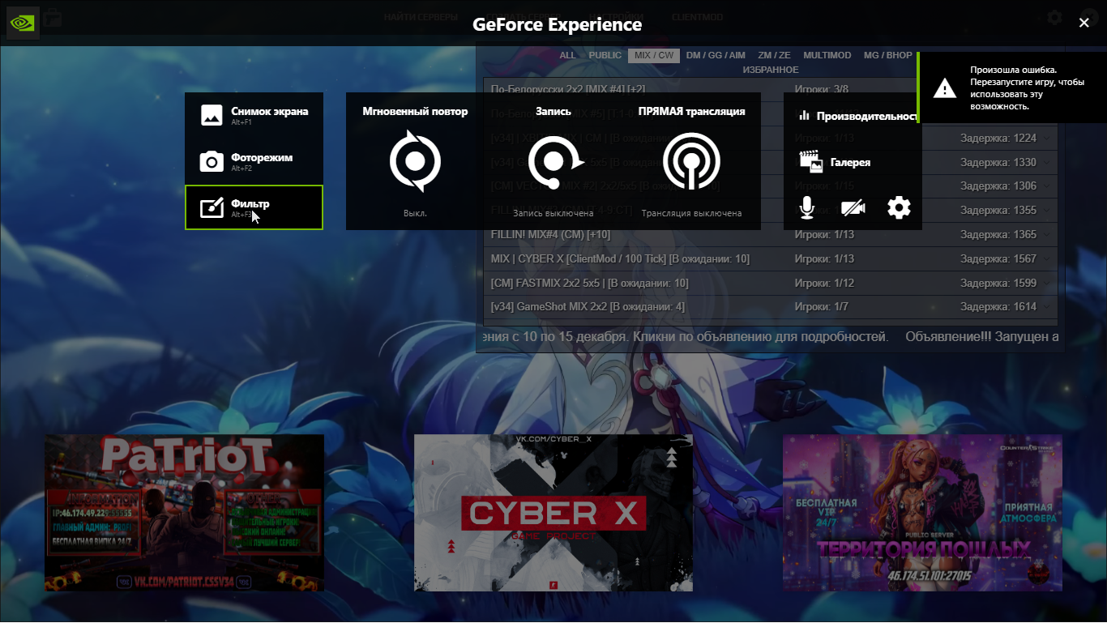Open Фоторежим photo mode
1107x623 pixels.
pos(254,161)
